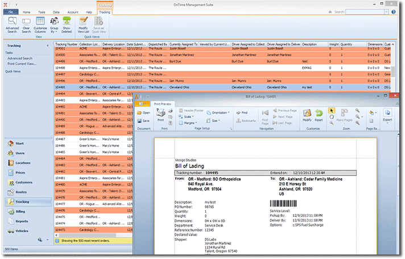Click the Bookmarks navigation button
Screen dimensions: 405x259
coord(246,121)
